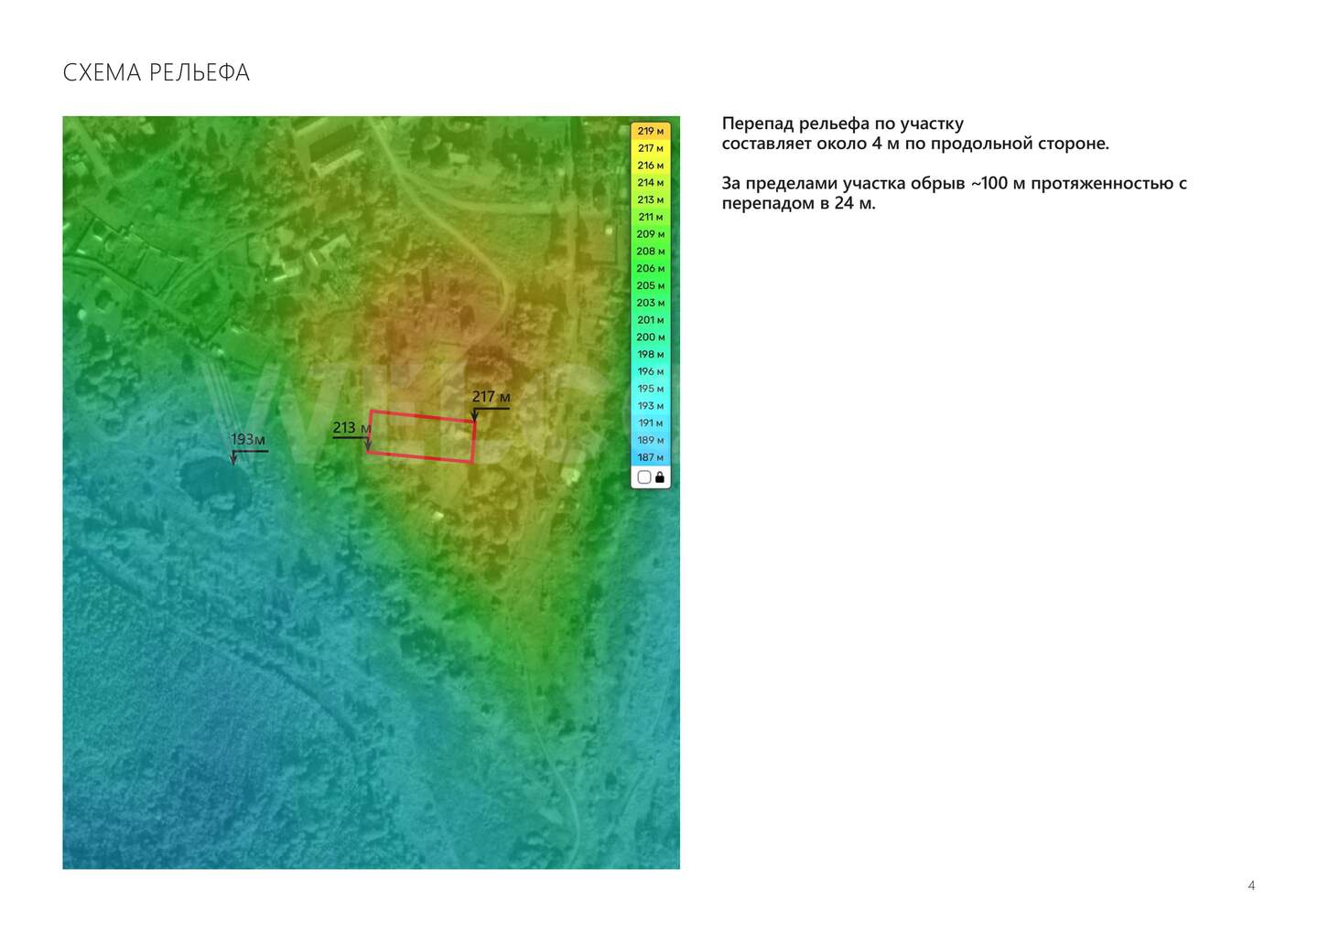The image size is (1318, 932).
Task: Click the 198 м legend entry
Action: (x=651, y=354)
